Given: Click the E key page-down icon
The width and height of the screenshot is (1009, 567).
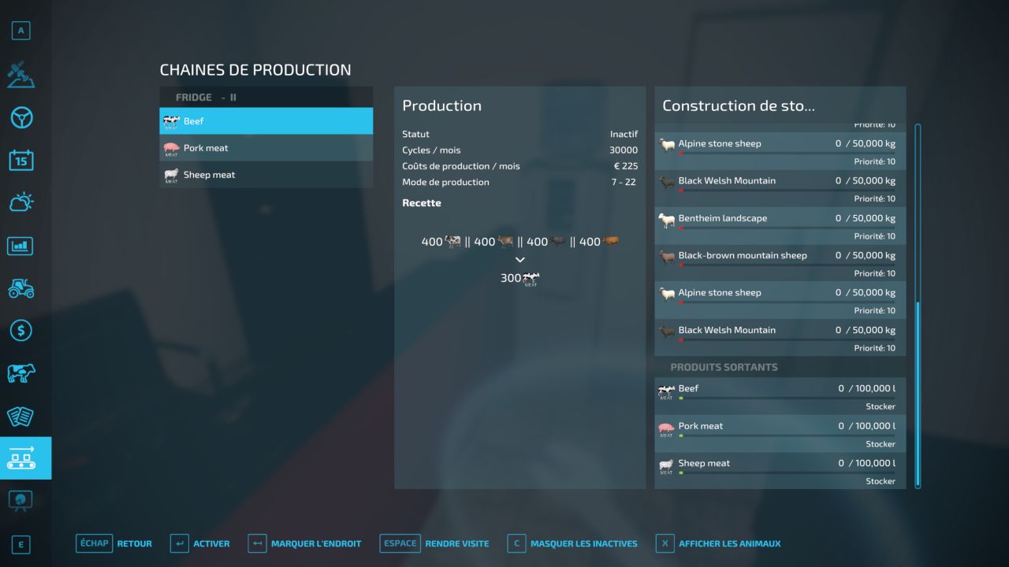Looking at the screenshot, I should click(x=20, y=544).
